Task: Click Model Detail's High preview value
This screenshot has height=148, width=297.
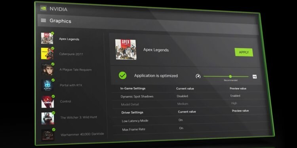Action: click(234, 103)
